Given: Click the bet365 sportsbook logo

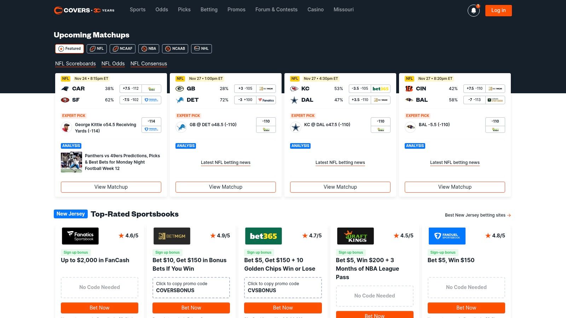Looking at the screenshot, I should point(264,236).
